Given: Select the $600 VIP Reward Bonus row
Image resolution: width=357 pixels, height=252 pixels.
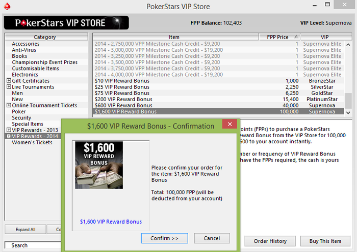Looking at the screenshot, I should coord(219,105).
